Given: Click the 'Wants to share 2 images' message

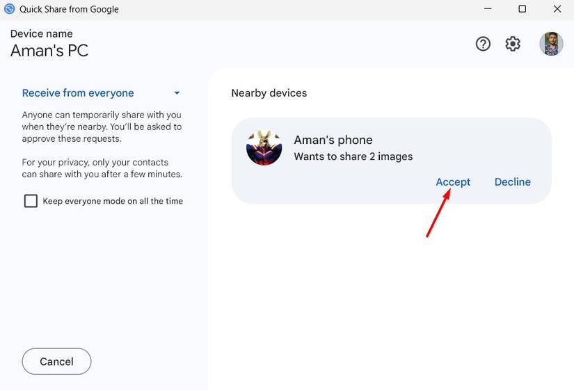Looking at the screenshot, I should point(353,156).
